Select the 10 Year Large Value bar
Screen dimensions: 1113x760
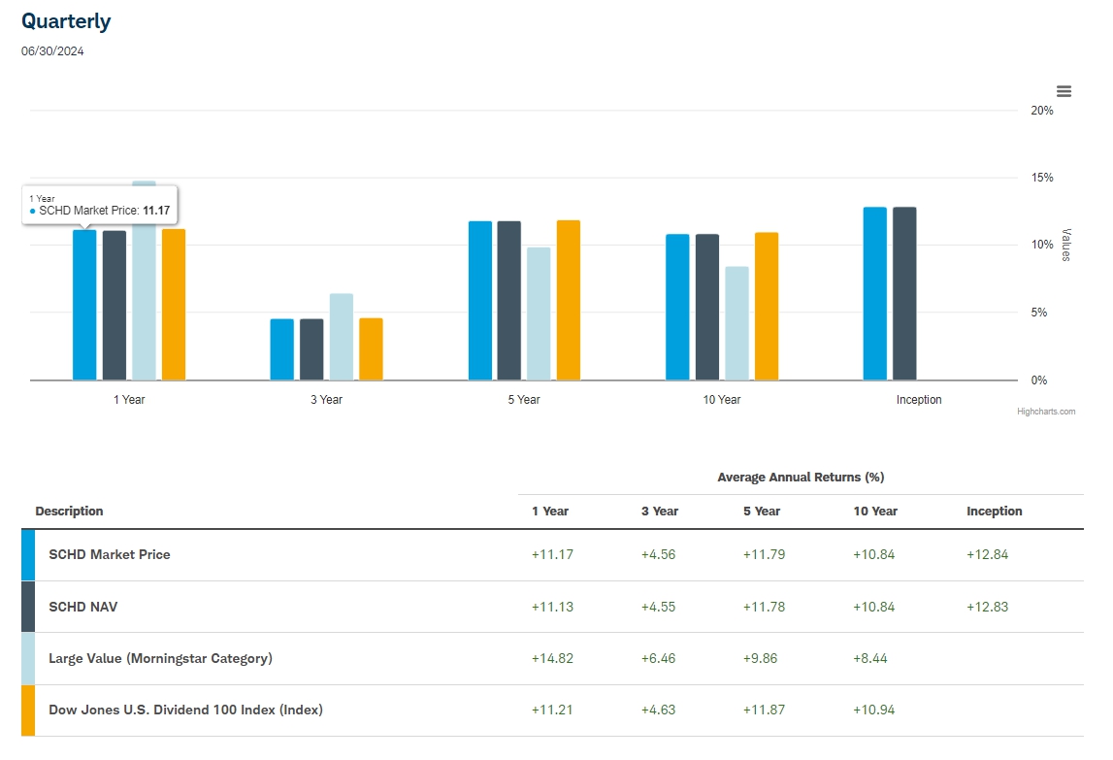(x=737, y=323)
